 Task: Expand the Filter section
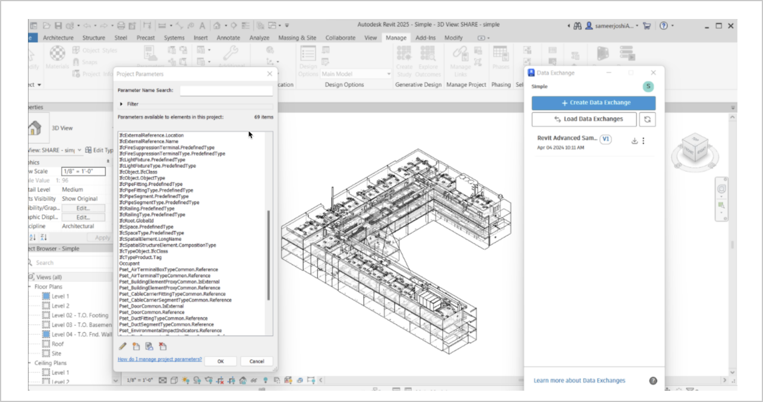coord(122,104)
